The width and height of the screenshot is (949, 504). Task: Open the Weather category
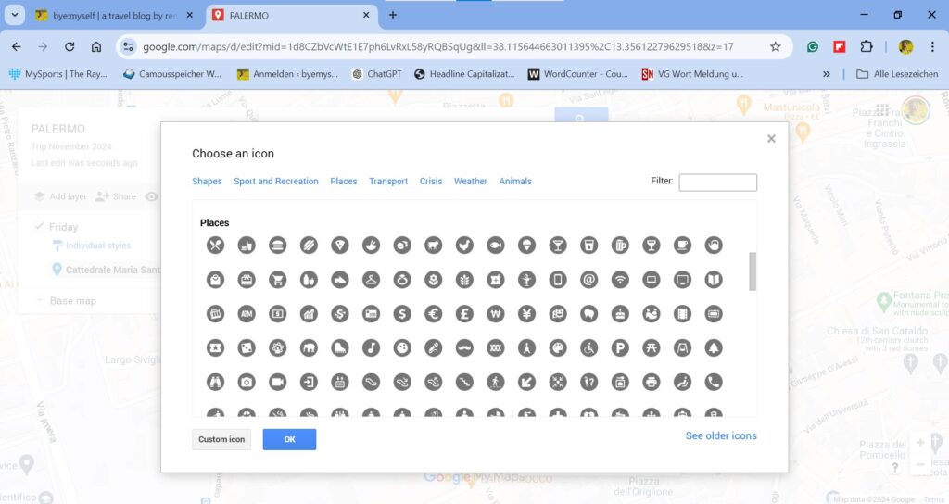(x=470, y=181)
